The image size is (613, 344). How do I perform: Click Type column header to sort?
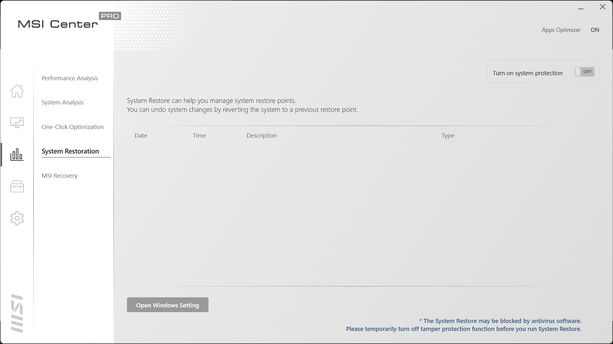[x=448, y=135]
